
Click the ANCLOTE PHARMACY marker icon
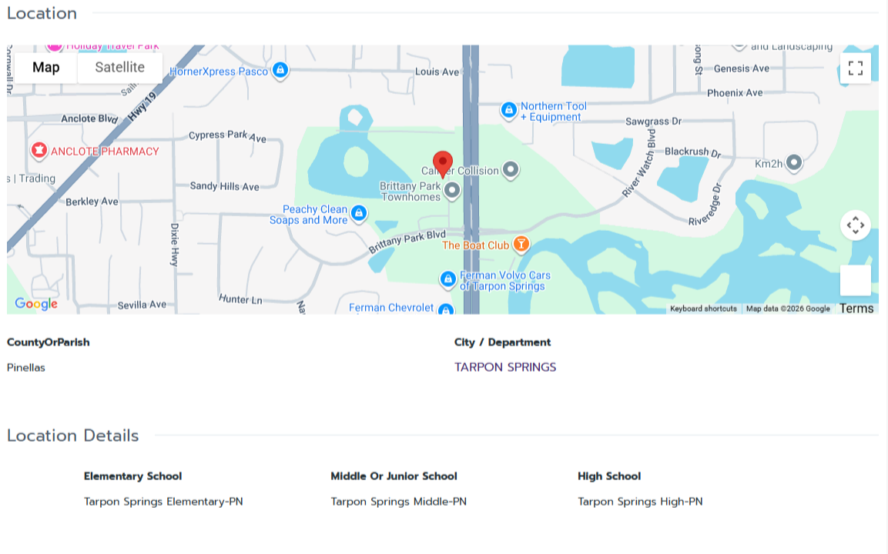[39, 151]
